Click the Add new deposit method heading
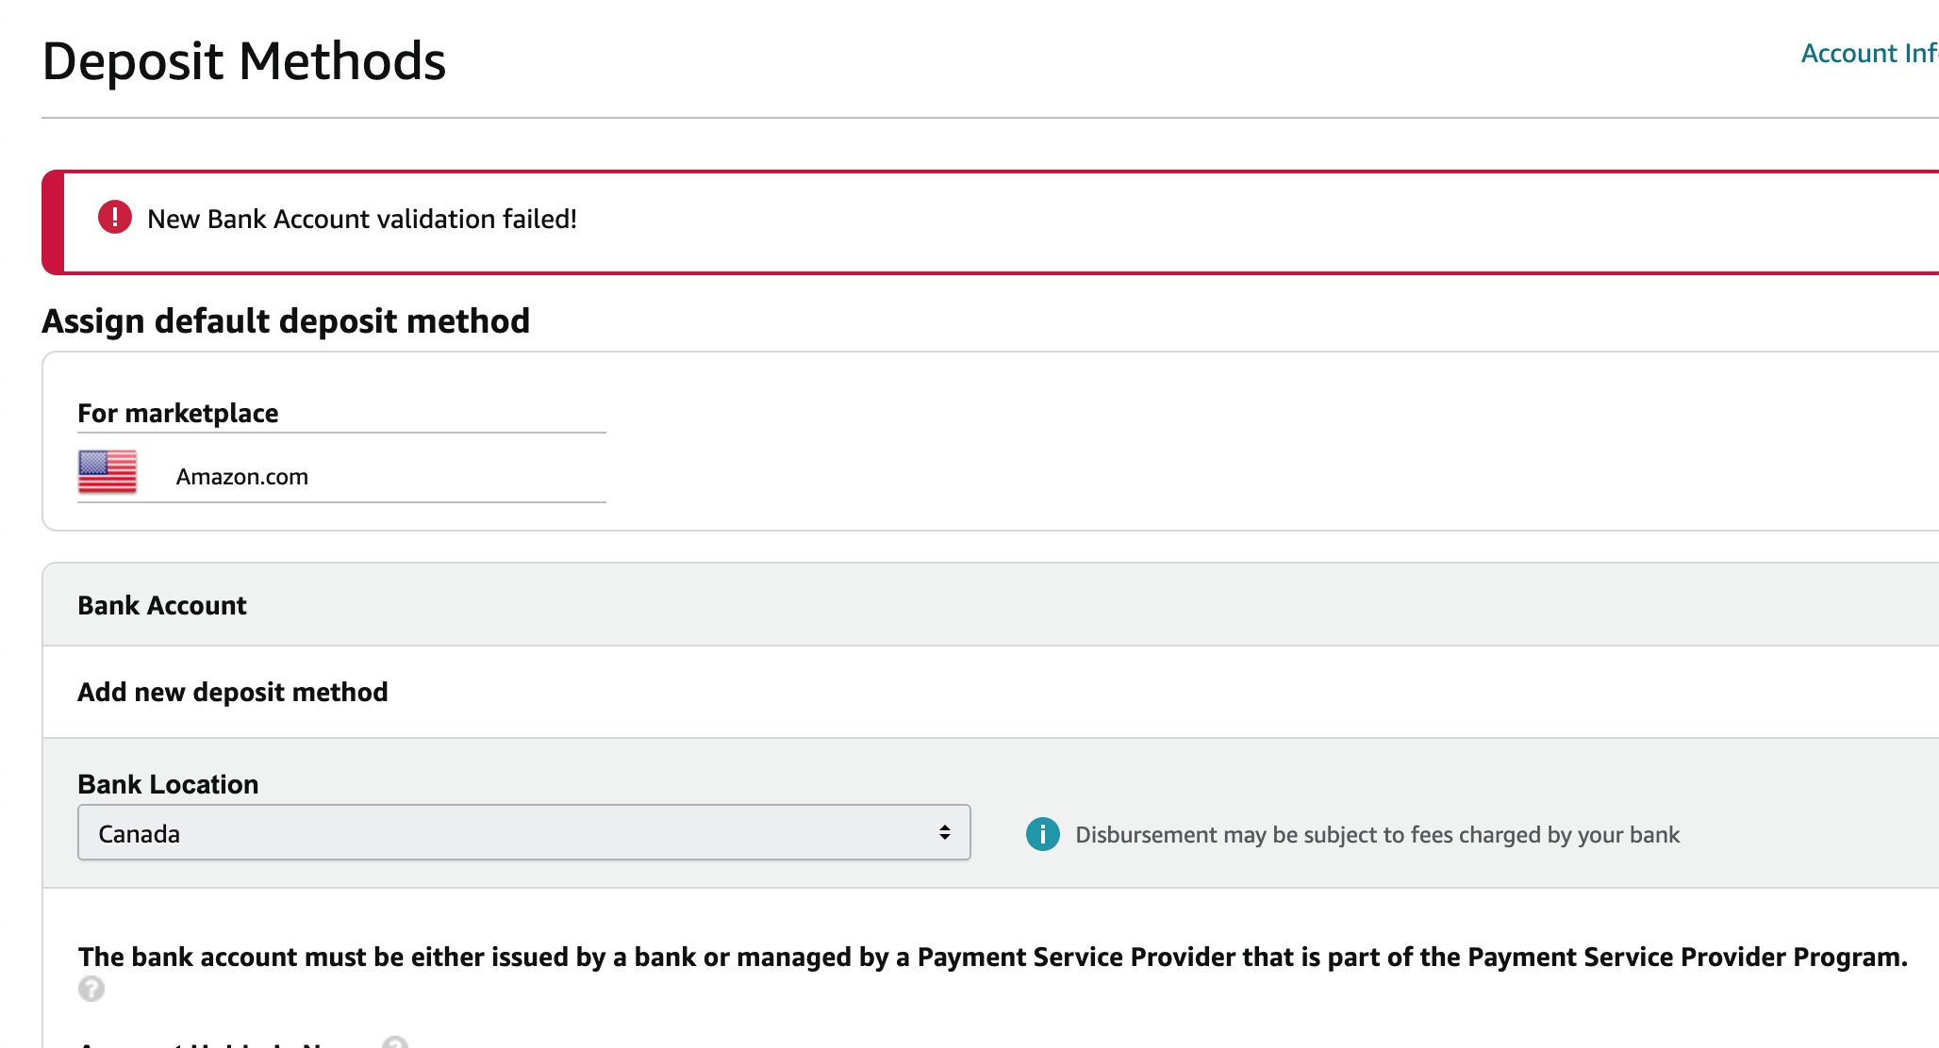Image resolution: width=1939 pixels, height=1048 pixels. click(x=233, y=692)
